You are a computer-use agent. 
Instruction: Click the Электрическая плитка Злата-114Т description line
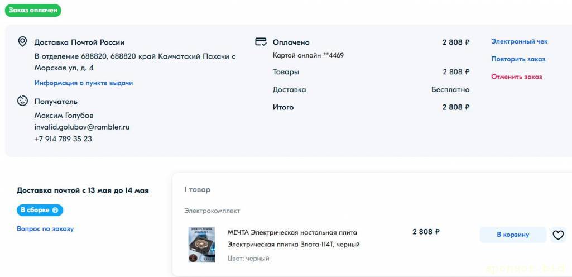click(294, 245)
